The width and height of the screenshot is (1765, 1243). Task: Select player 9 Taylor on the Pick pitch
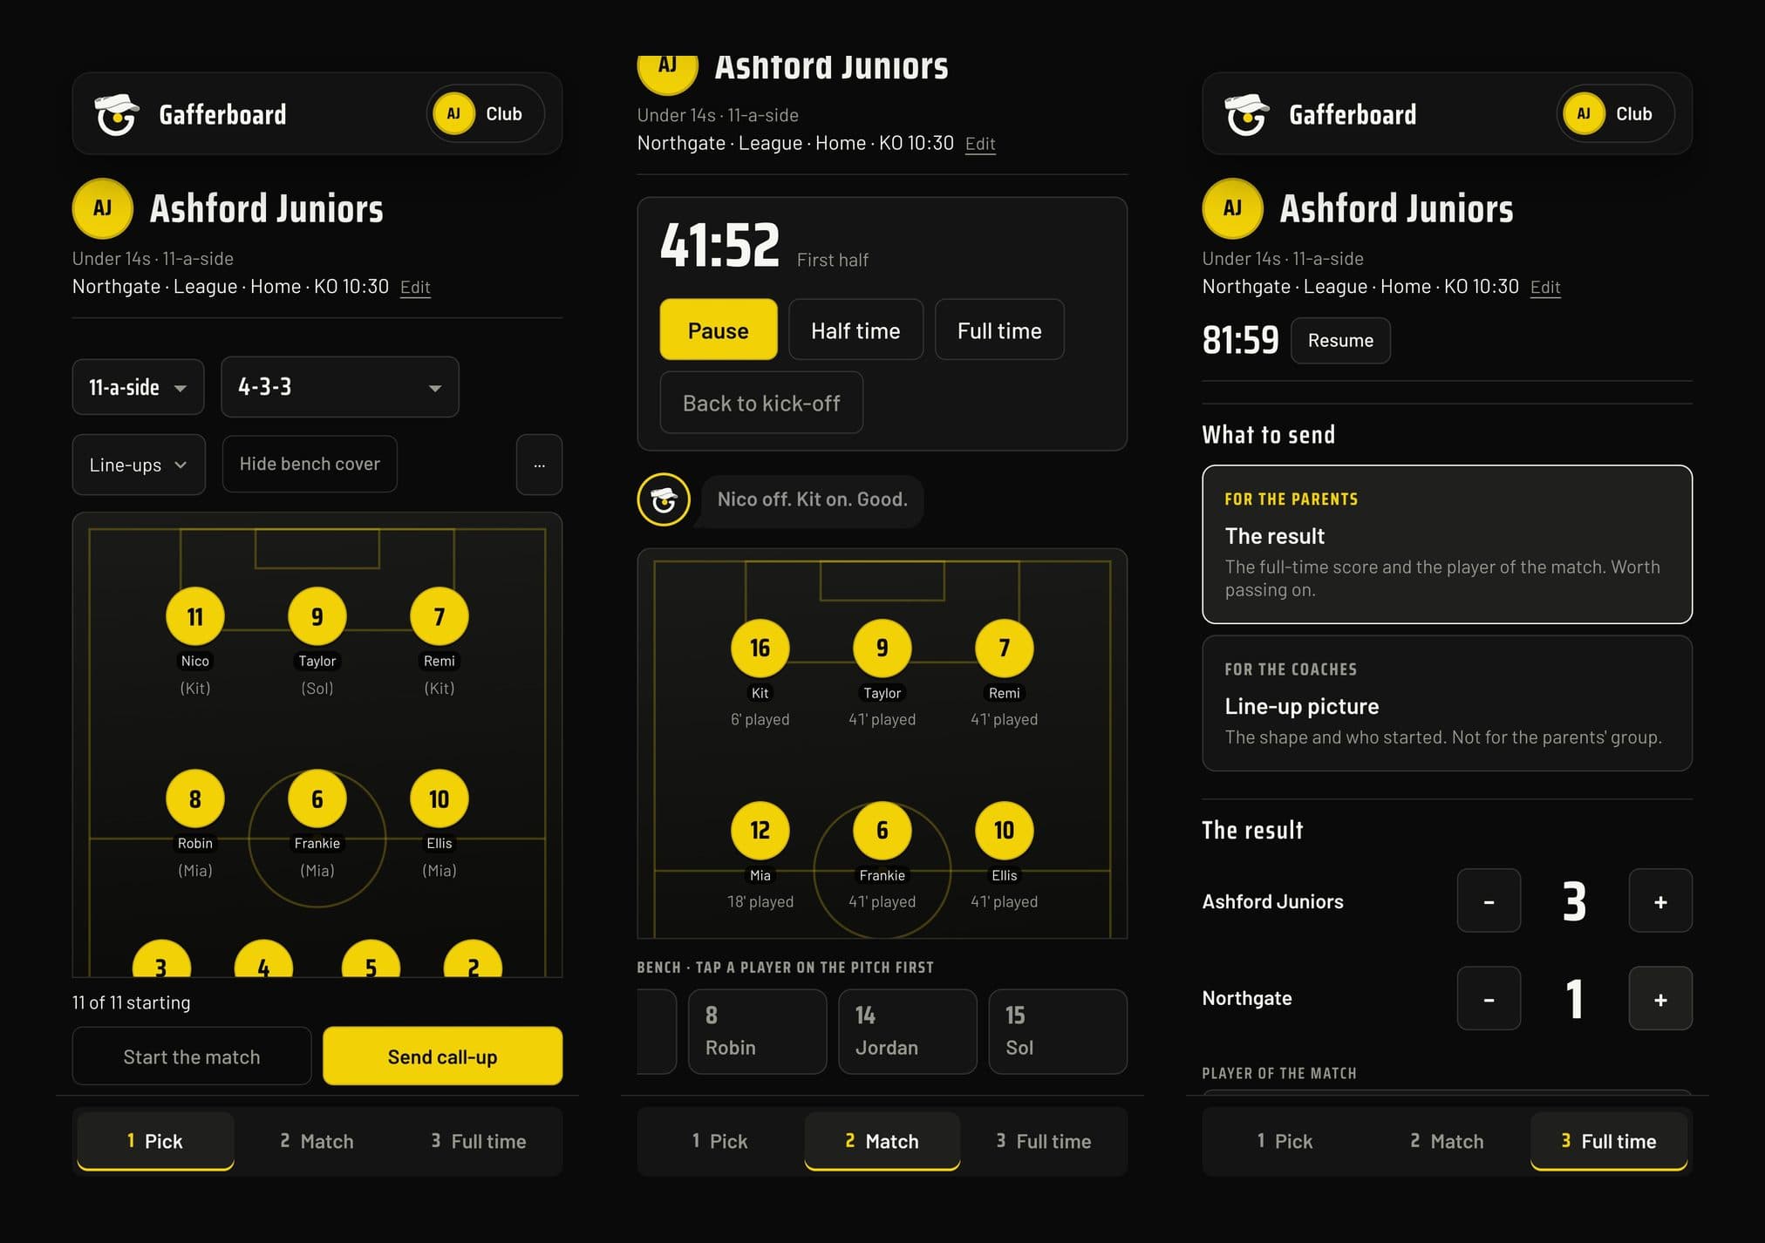coord(317,616)
